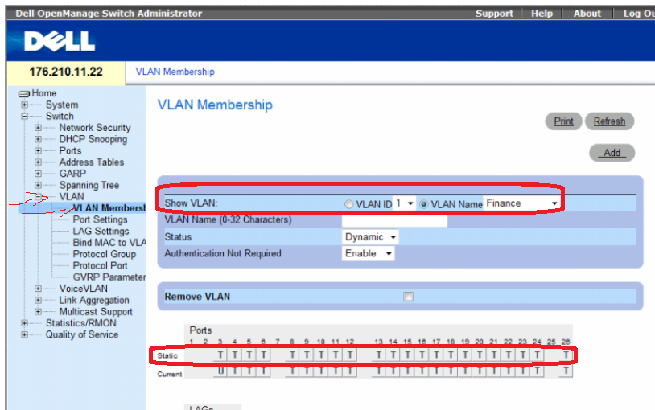The width and height of the screenshot is (655, 410).
Task: Open GVRP Parameters tree item
Action: tap(109, 277)
